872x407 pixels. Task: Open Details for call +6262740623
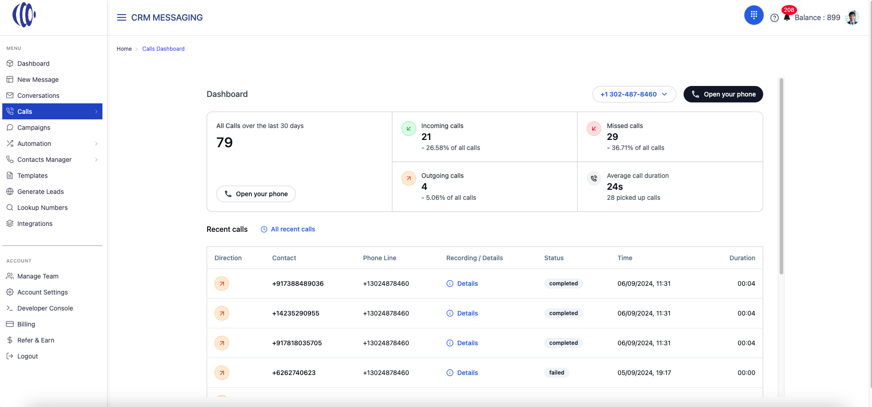point(462,373)
